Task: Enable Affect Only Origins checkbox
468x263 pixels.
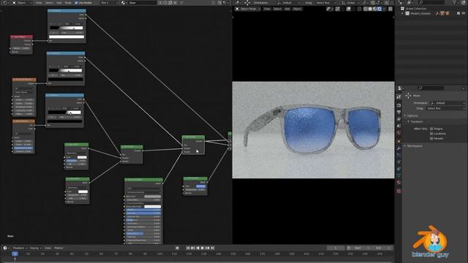Action: point(431,129)
